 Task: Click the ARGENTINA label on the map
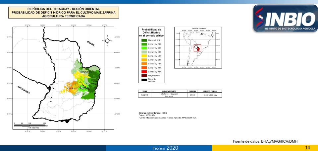(24, 90)
